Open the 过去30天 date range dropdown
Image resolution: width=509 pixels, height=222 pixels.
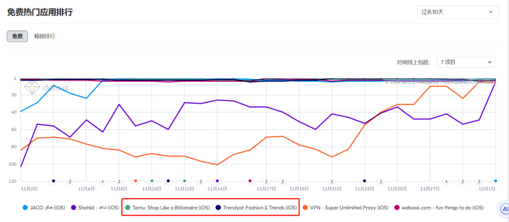tap(458, 12)
